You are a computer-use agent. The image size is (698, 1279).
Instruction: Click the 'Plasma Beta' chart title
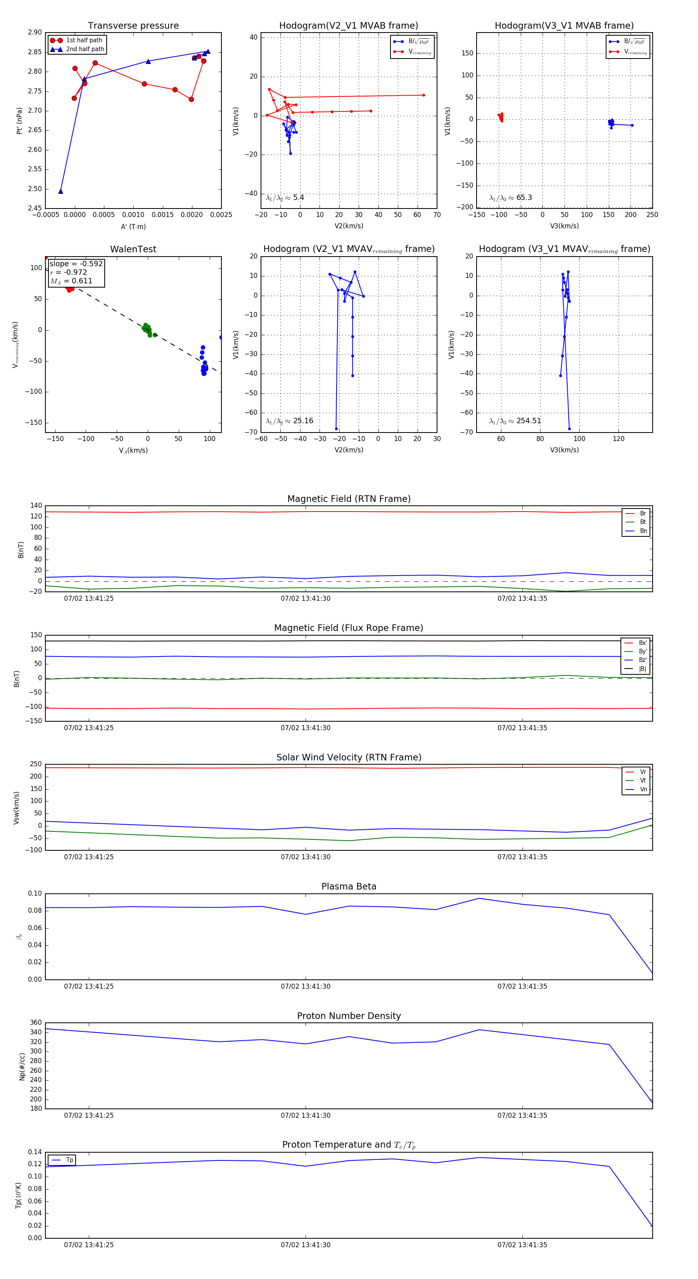pyautogui.click(x=349, y=886)
